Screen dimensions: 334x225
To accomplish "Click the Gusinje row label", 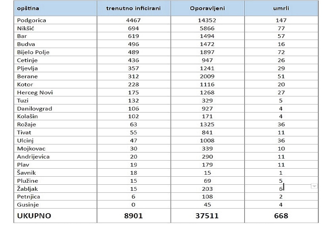I will 28,205.
